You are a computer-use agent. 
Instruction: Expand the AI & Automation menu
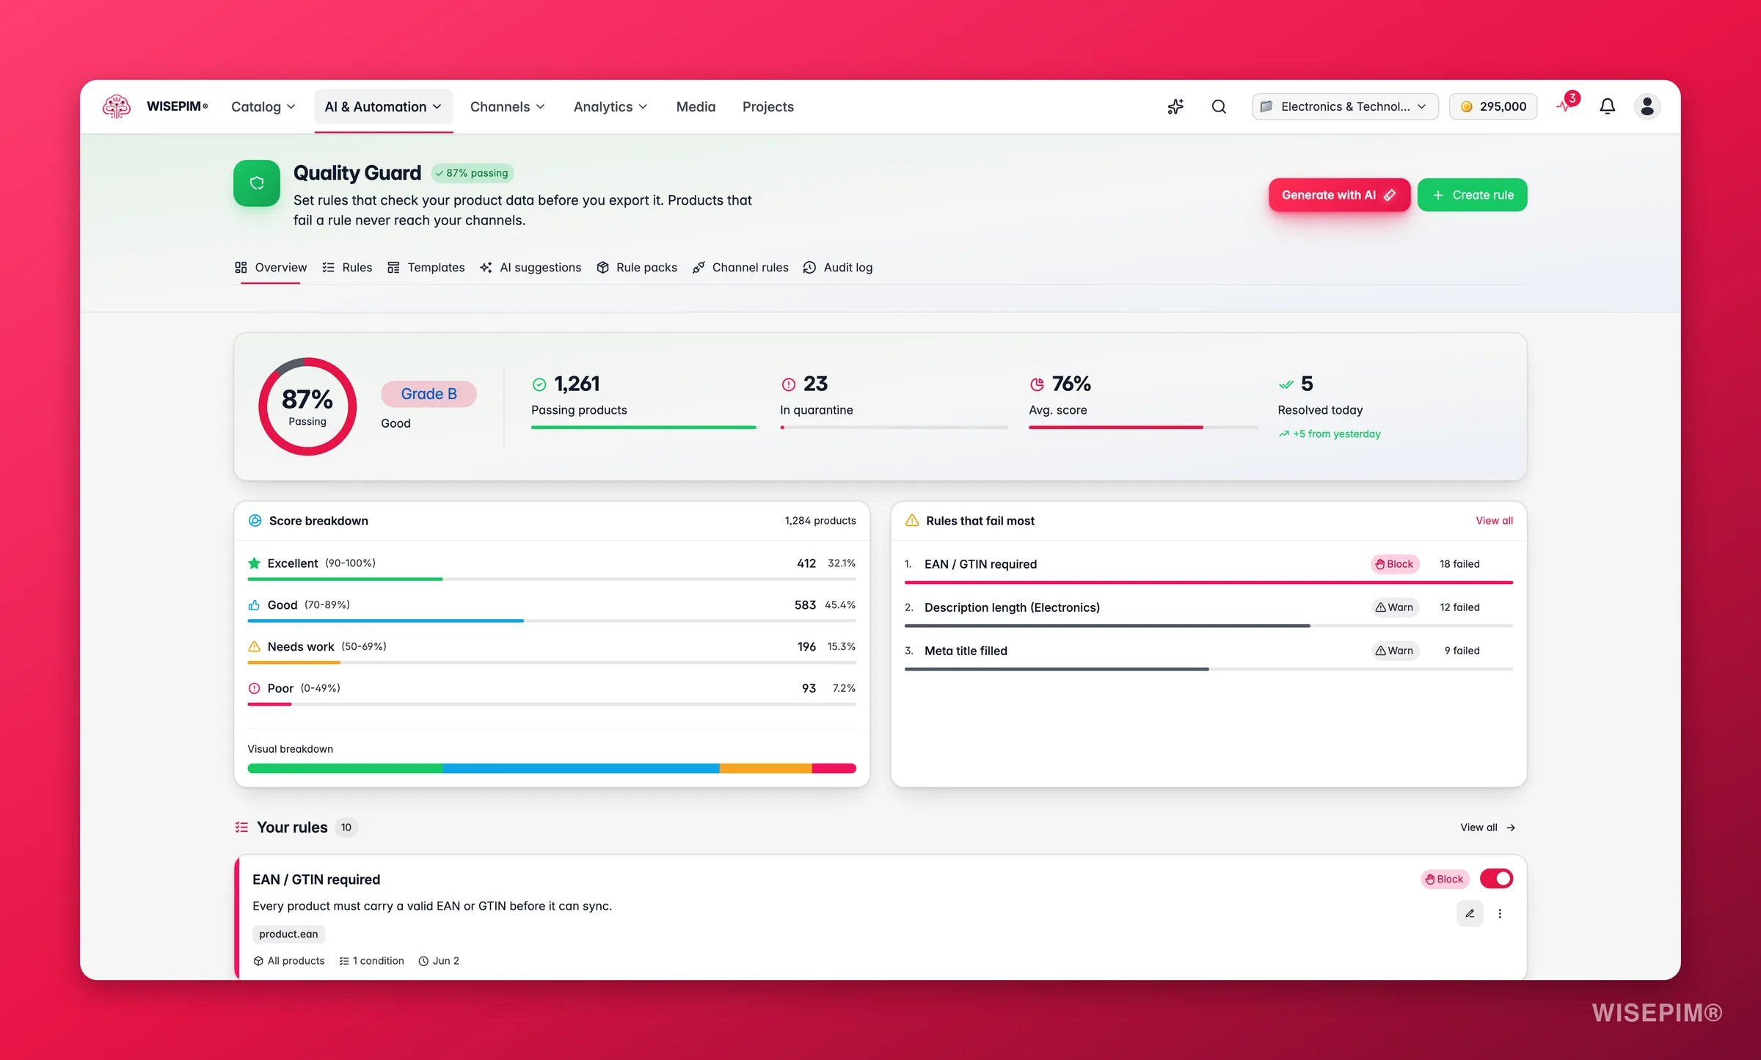(x=383, y=106)
